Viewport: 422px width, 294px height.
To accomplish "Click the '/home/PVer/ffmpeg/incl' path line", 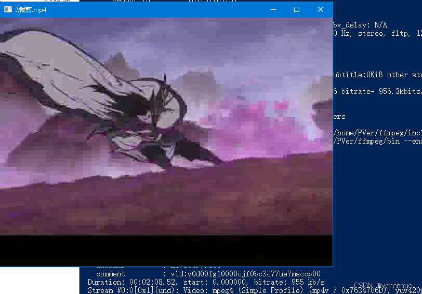I will [x=377, y=133].
